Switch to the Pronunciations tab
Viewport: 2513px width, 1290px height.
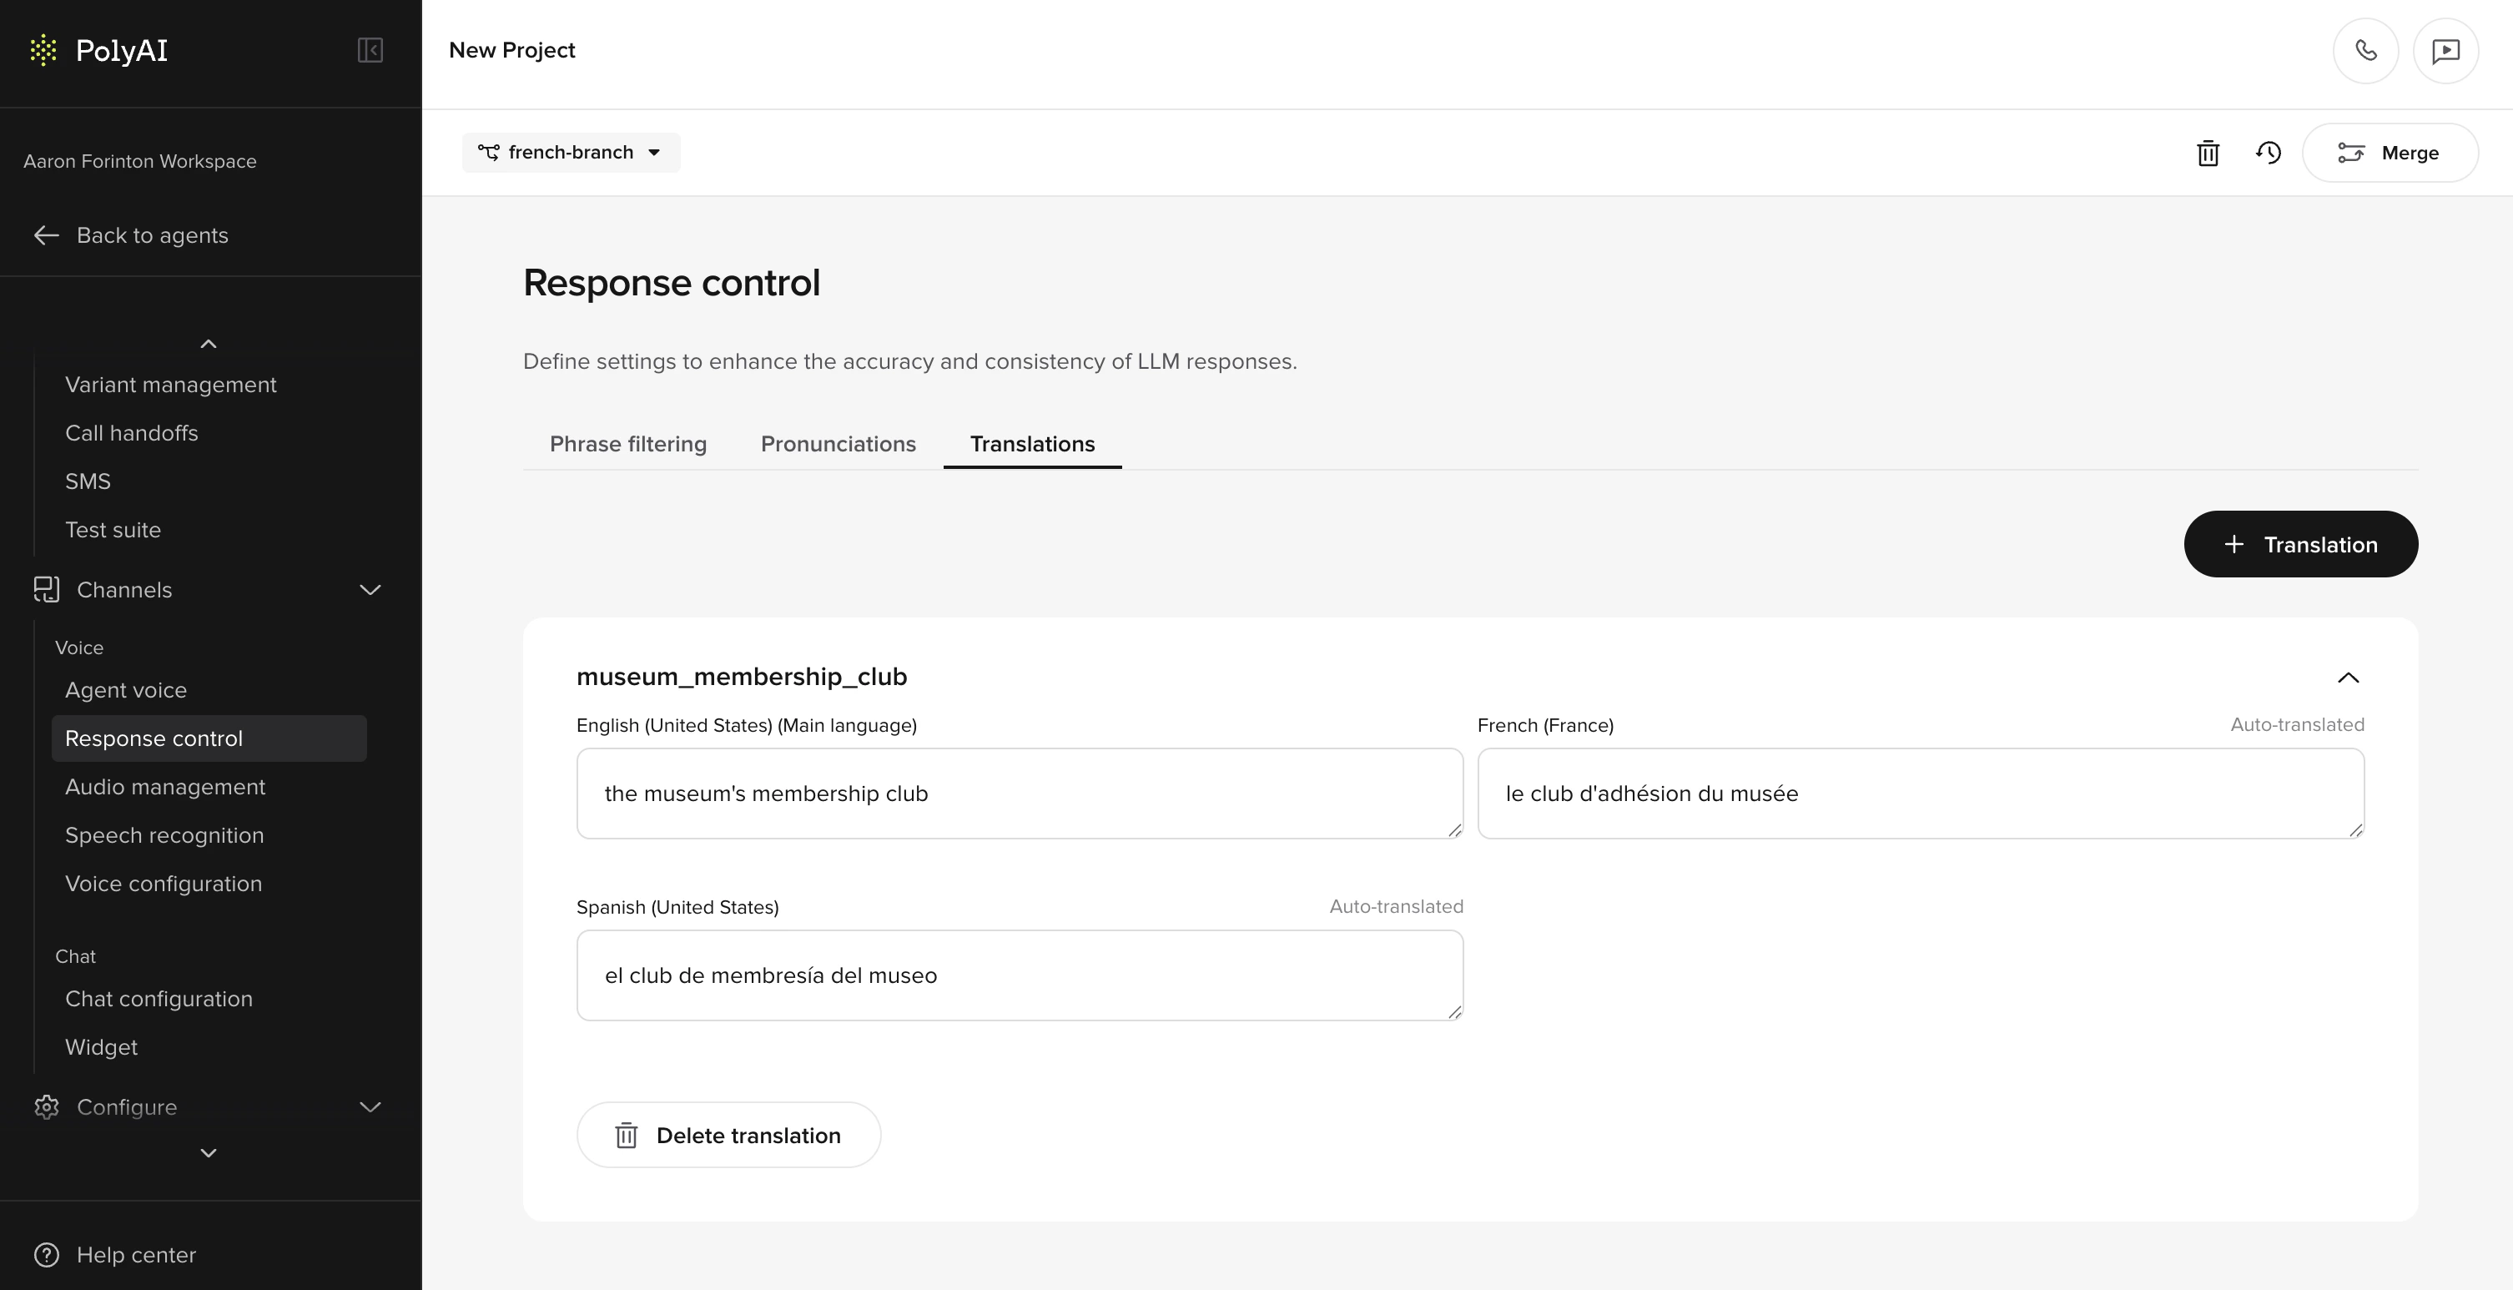tap(837, 444)
